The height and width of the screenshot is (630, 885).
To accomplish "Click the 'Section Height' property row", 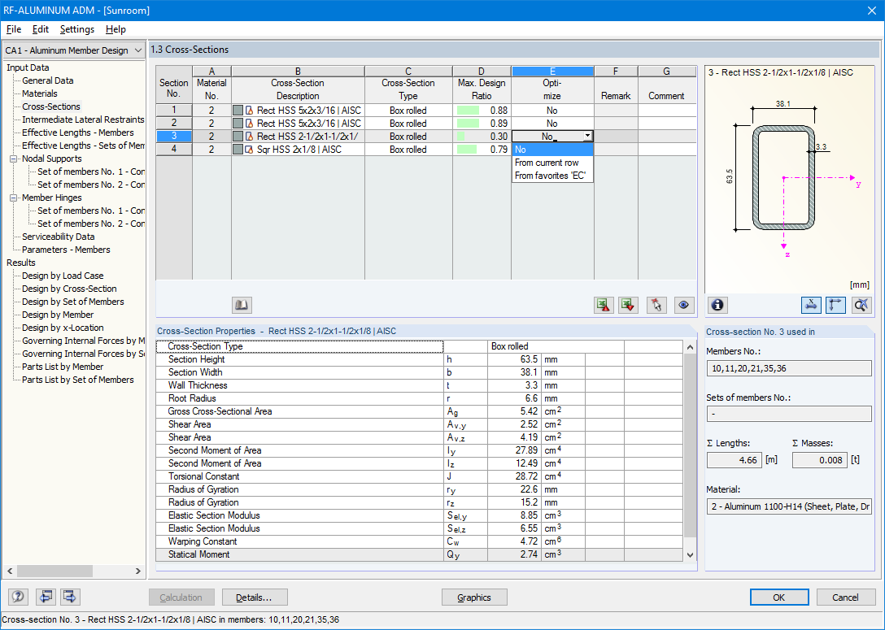I will 418,359.
